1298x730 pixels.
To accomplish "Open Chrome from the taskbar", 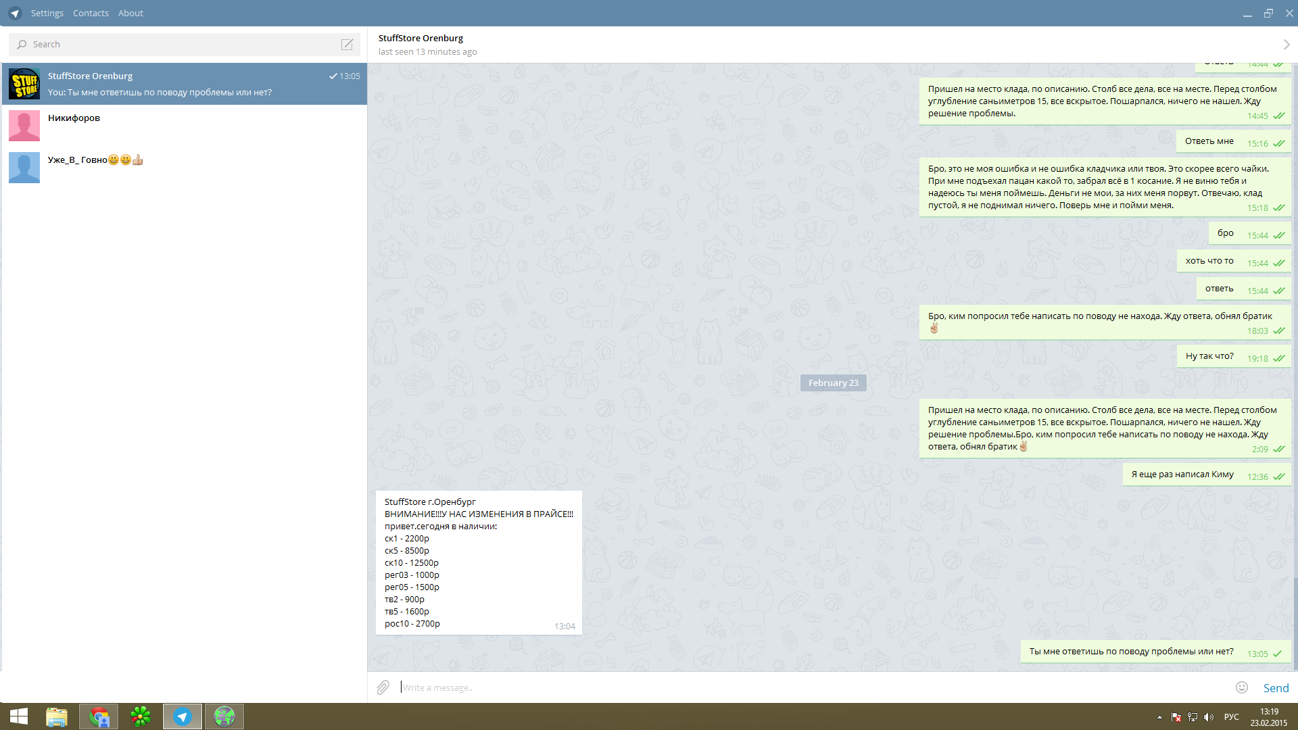I will 99,716.
